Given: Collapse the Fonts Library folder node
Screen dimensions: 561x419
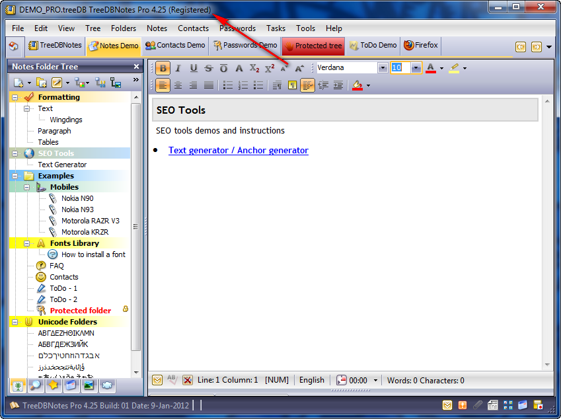Looking at the screenshot, I should pos(27,243).
